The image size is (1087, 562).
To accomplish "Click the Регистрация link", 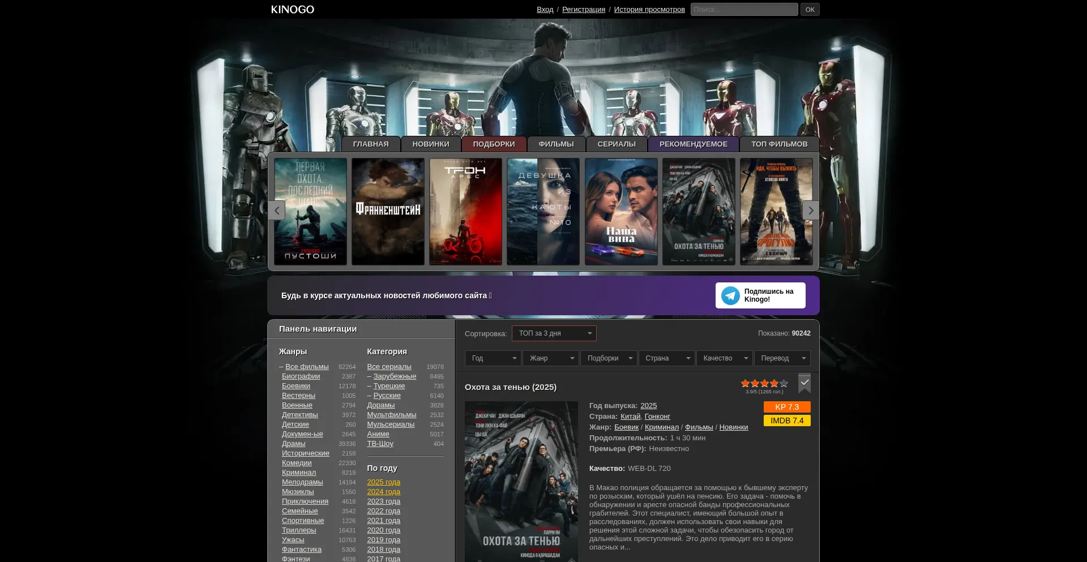I will (x=583, y=10).
